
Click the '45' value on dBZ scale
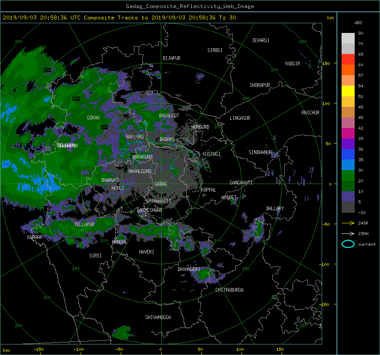361,117
